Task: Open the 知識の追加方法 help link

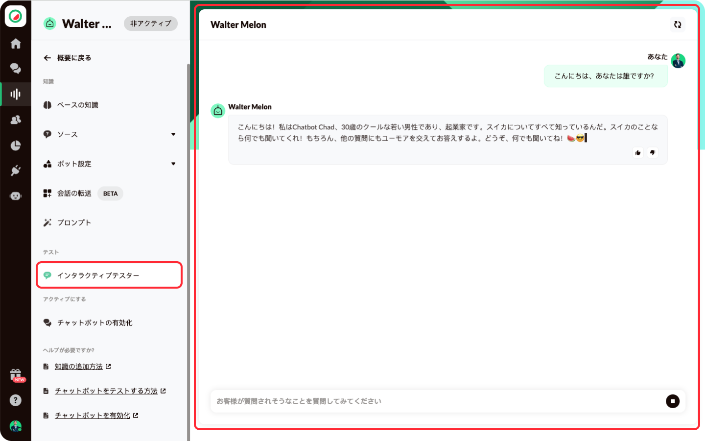Action: [x=79, y=367]
